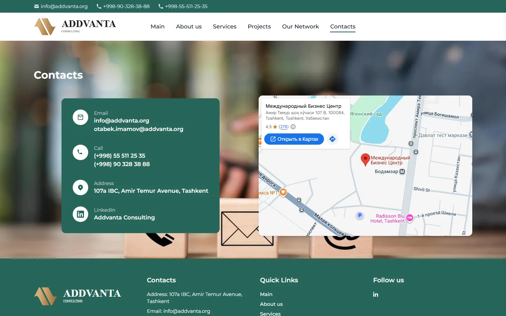Select the Contacts menu item

[x=343, y=27]
